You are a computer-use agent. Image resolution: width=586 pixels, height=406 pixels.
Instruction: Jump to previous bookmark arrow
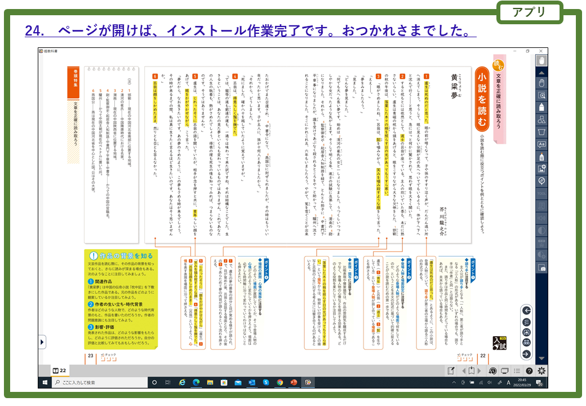point(464,371)
